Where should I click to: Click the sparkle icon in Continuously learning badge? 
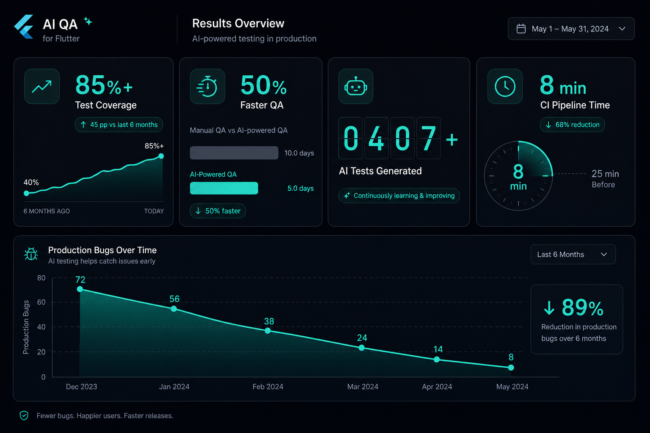[x=347, y=195]
